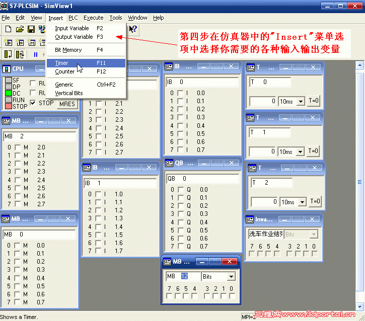Click the scroll-down arrow of main scrollbar
Screen dimensions: 365x321
point(359,306)
